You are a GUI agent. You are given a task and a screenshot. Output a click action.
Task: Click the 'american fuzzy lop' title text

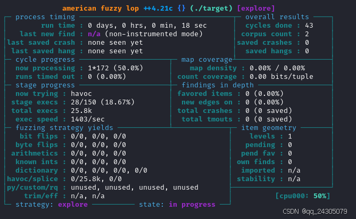point(101,9)
